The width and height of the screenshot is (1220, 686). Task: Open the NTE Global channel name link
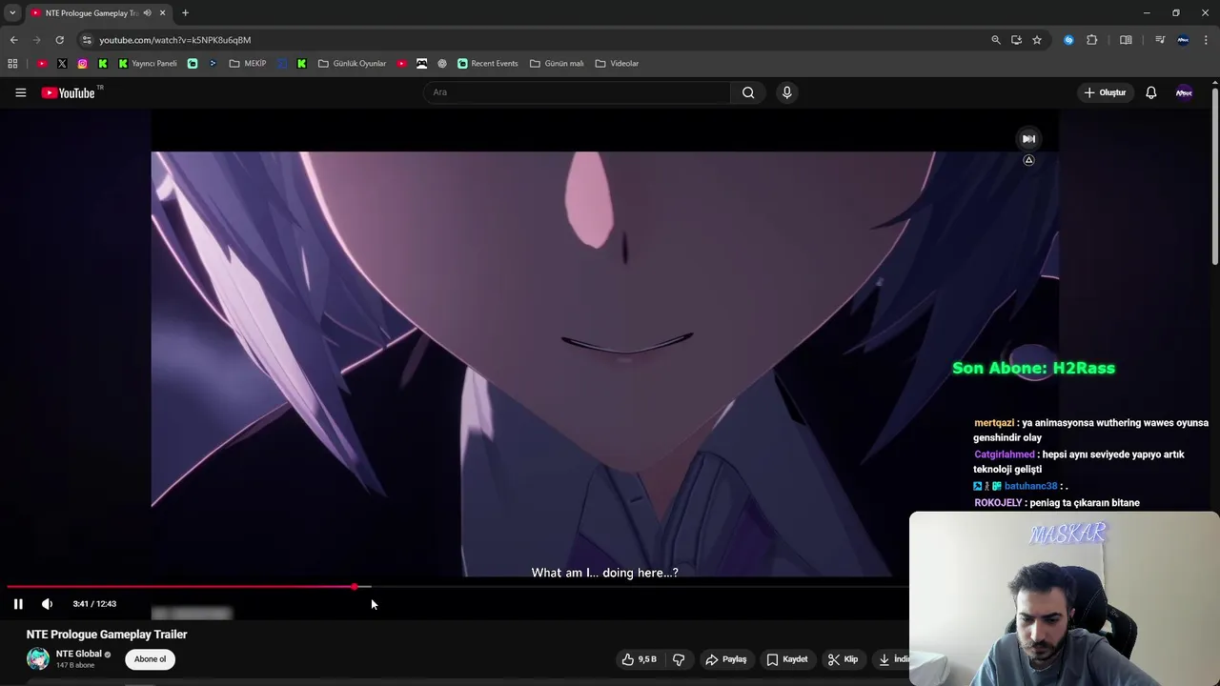click(x=78, y=654)
